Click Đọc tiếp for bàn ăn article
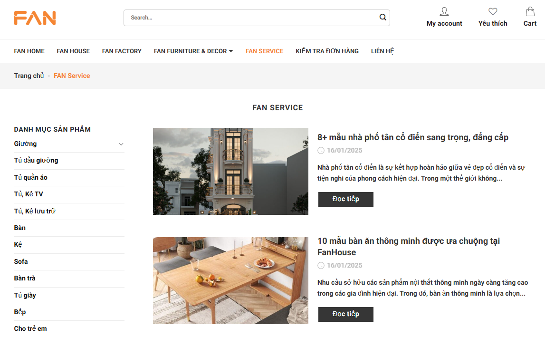 [x=345, y=314]
